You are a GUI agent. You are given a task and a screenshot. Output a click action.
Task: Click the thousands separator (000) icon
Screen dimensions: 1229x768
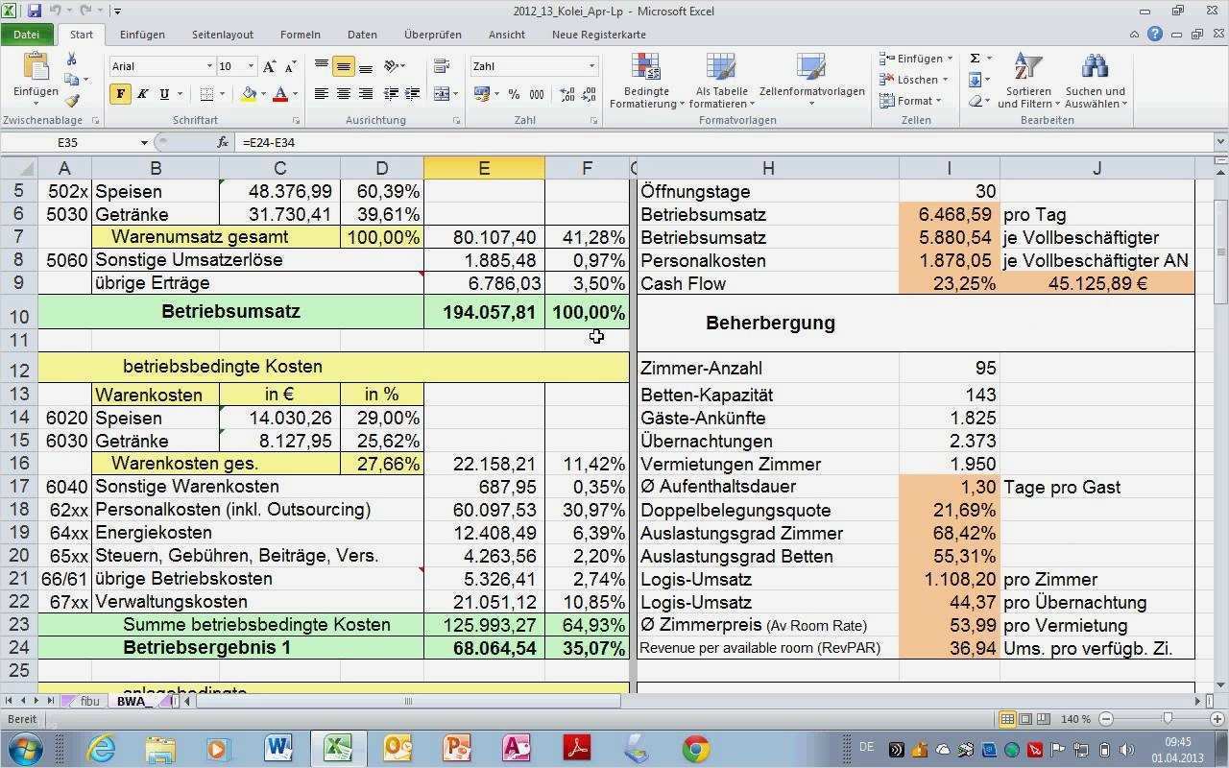coord(537,94)
